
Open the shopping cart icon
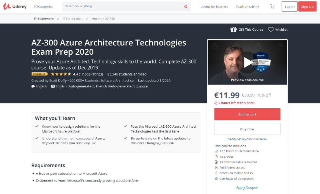click(x=272, y=6)
